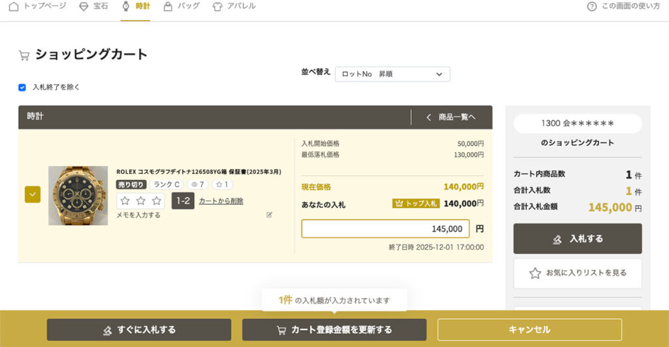Go back to 商品一覧へ list
Screen dimensions: 669x347
pos(451,117)
